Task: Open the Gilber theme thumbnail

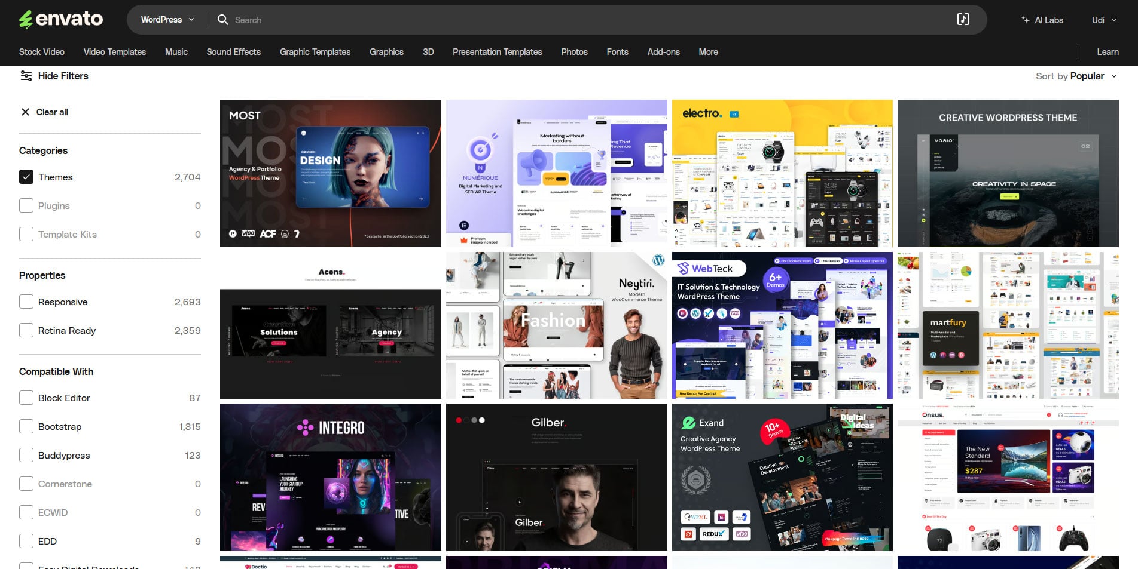Action: [557, 477]
